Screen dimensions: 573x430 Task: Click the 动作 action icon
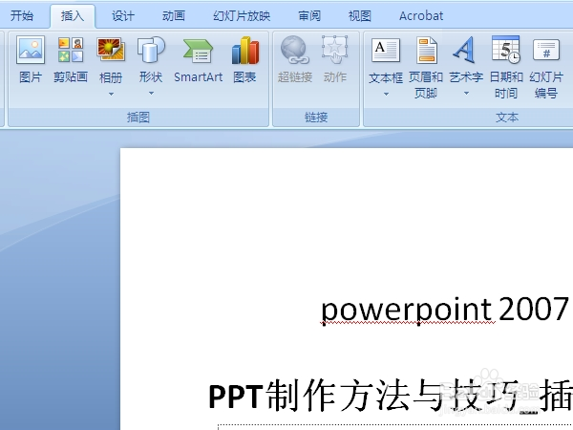[x=335, y=50]
